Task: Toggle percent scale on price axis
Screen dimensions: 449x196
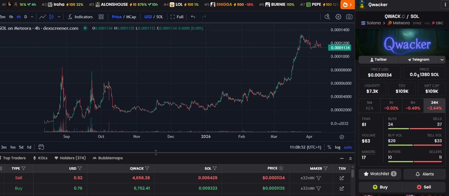Action: pyautogui.click(x=329, y=147)
